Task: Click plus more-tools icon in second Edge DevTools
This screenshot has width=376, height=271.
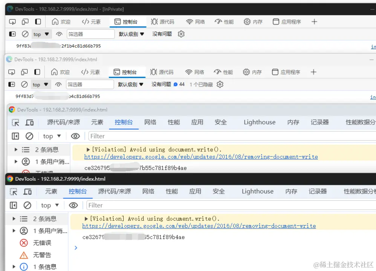Action: [x=313, y=72]
